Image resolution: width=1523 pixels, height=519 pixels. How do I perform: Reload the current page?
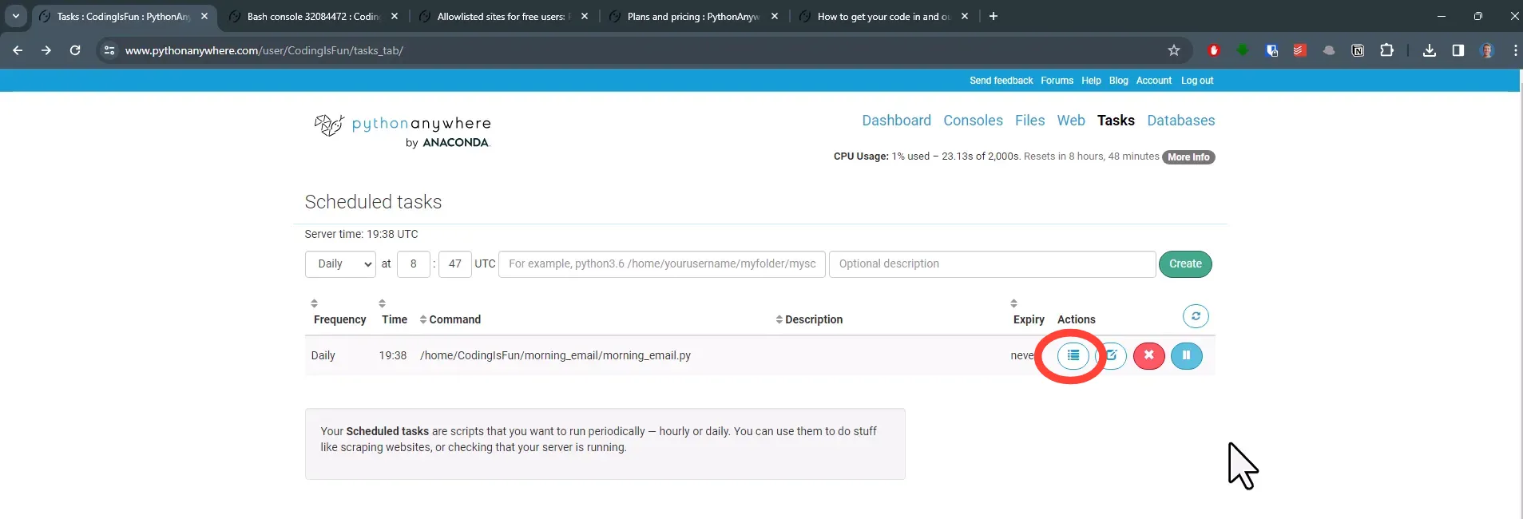[x=75, y=50]
